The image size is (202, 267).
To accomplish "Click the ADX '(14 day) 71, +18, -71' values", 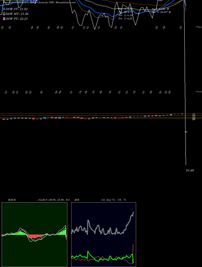I will 114,200.
